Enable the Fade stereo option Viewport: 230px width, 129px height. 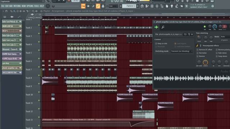tap(217, 53)
